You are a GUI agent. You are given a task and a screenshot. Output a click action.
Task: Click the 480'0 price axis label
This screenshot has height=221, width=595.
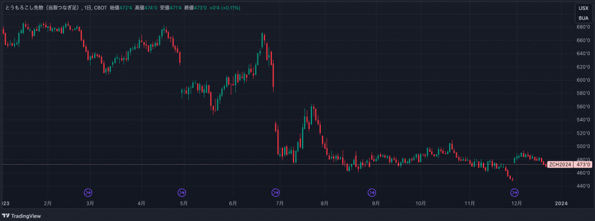tap(583, 159)
